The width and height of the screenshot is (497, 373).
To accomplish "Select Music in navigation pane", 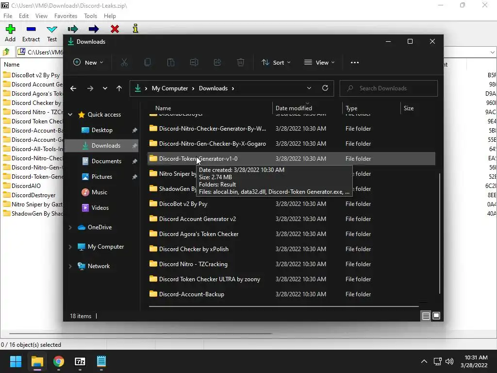I will [101, 192].
